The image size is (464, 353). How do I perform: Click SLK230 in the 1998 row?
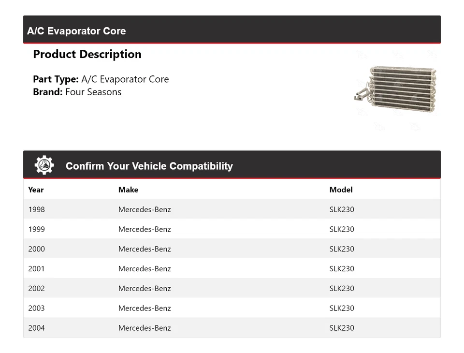pos(342,209)
